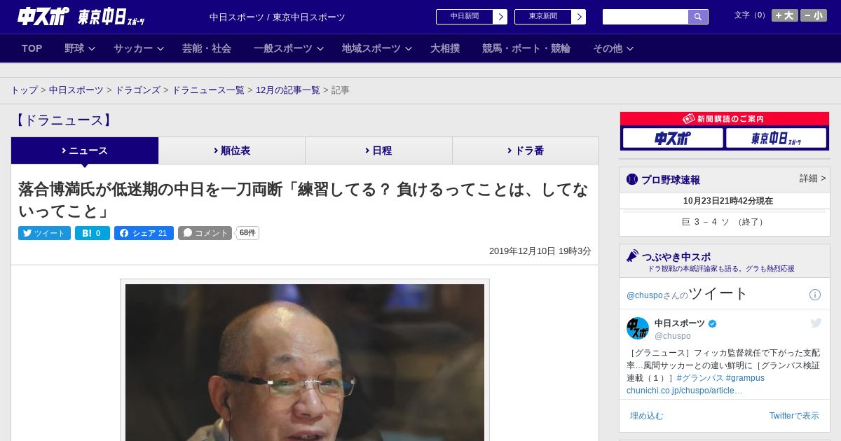This screenshot has width=841, height=441.
Task: Click the Twitter info icon
Action: point(815,295)
